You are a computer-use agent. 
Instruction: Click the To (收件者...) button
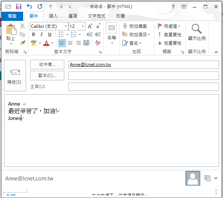(x=47, y=65)
